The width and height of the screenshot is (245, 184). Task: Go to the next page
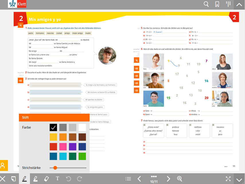point(169,179)
